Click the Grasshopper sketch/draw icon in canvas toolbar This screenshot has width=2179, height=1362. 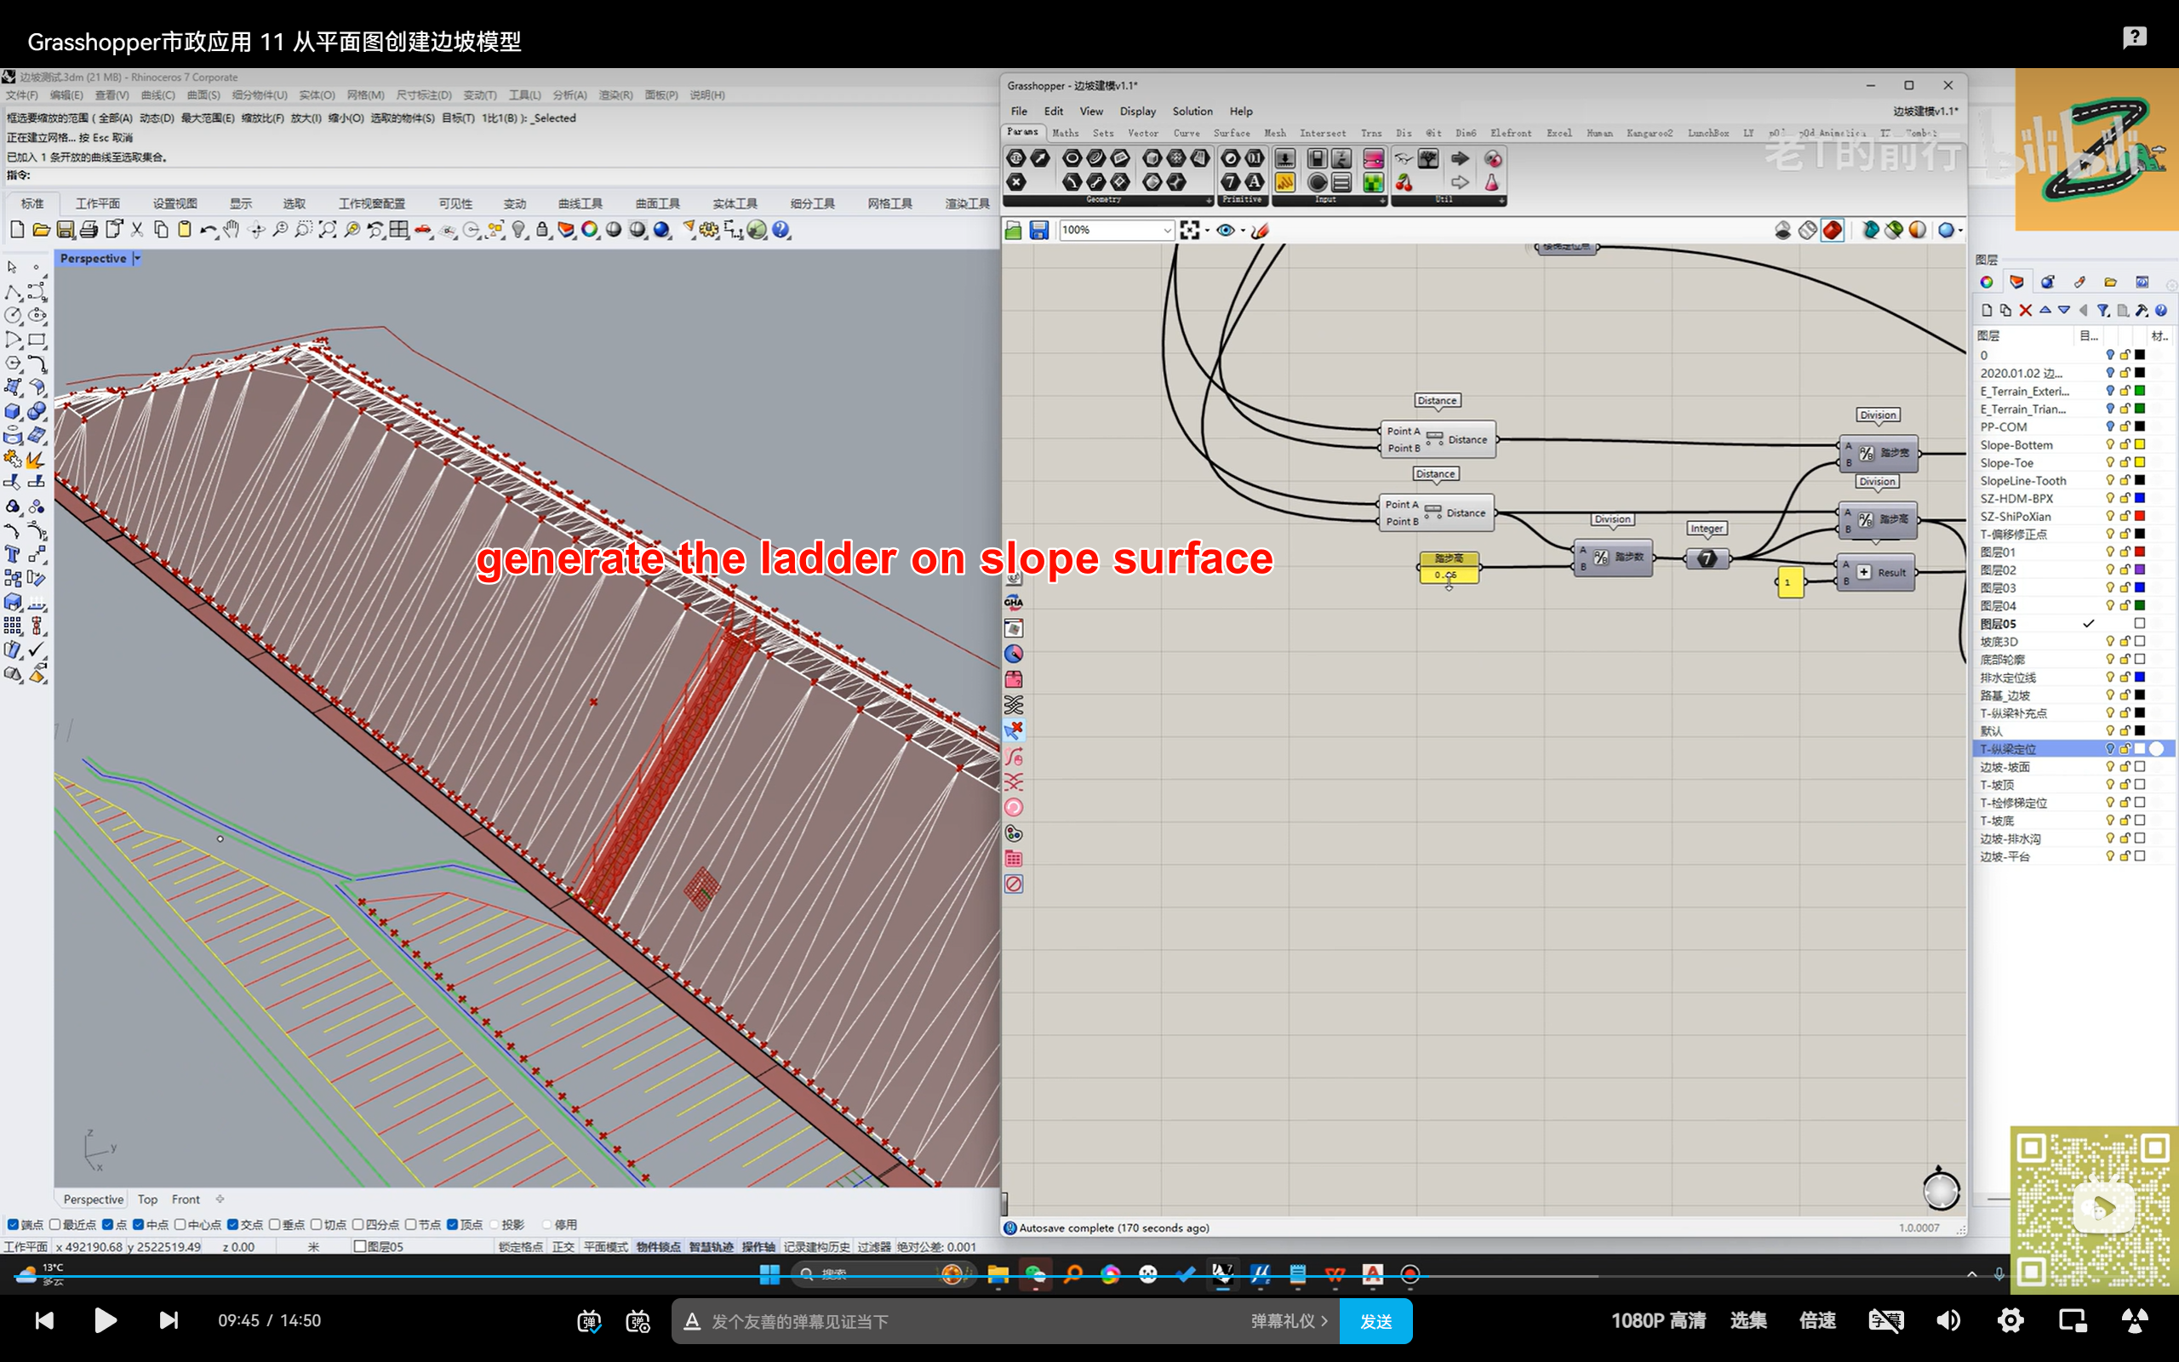pyautogui.click(x=1261, y=231)
